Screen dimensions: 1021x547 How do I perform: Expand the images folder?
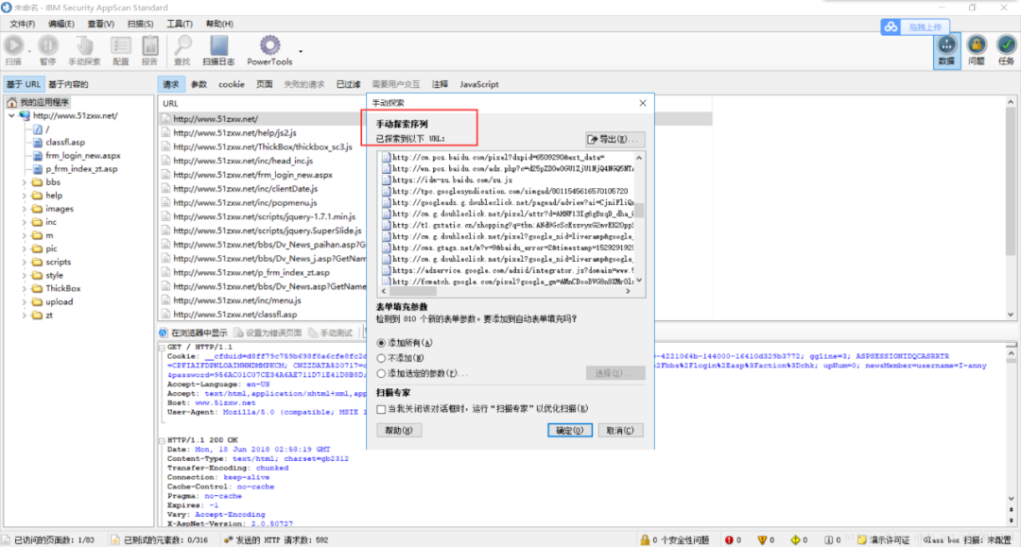coord(24,209)
